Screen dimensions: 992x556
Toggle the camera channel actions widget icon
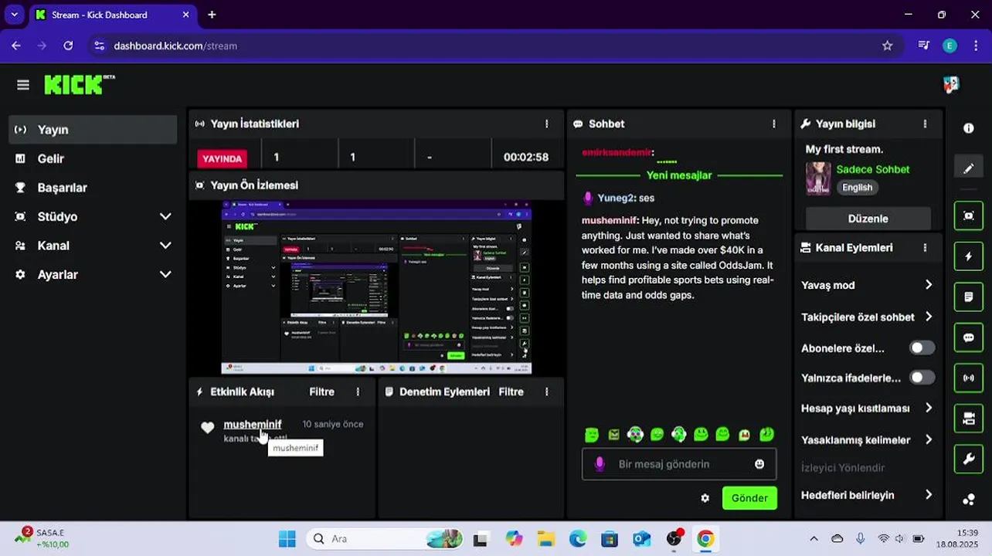tap(969, 419)
